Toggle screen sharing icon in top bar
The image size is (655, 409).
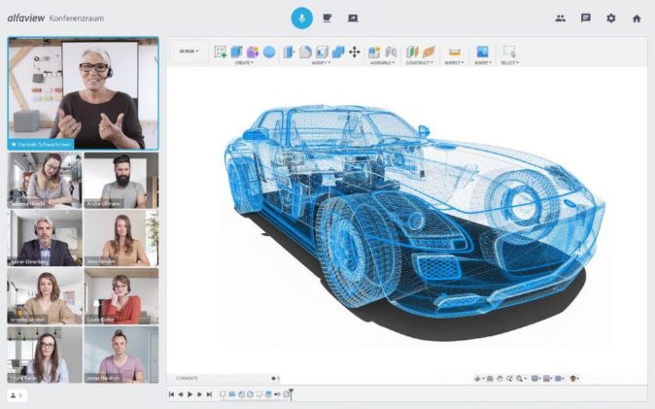353,17
